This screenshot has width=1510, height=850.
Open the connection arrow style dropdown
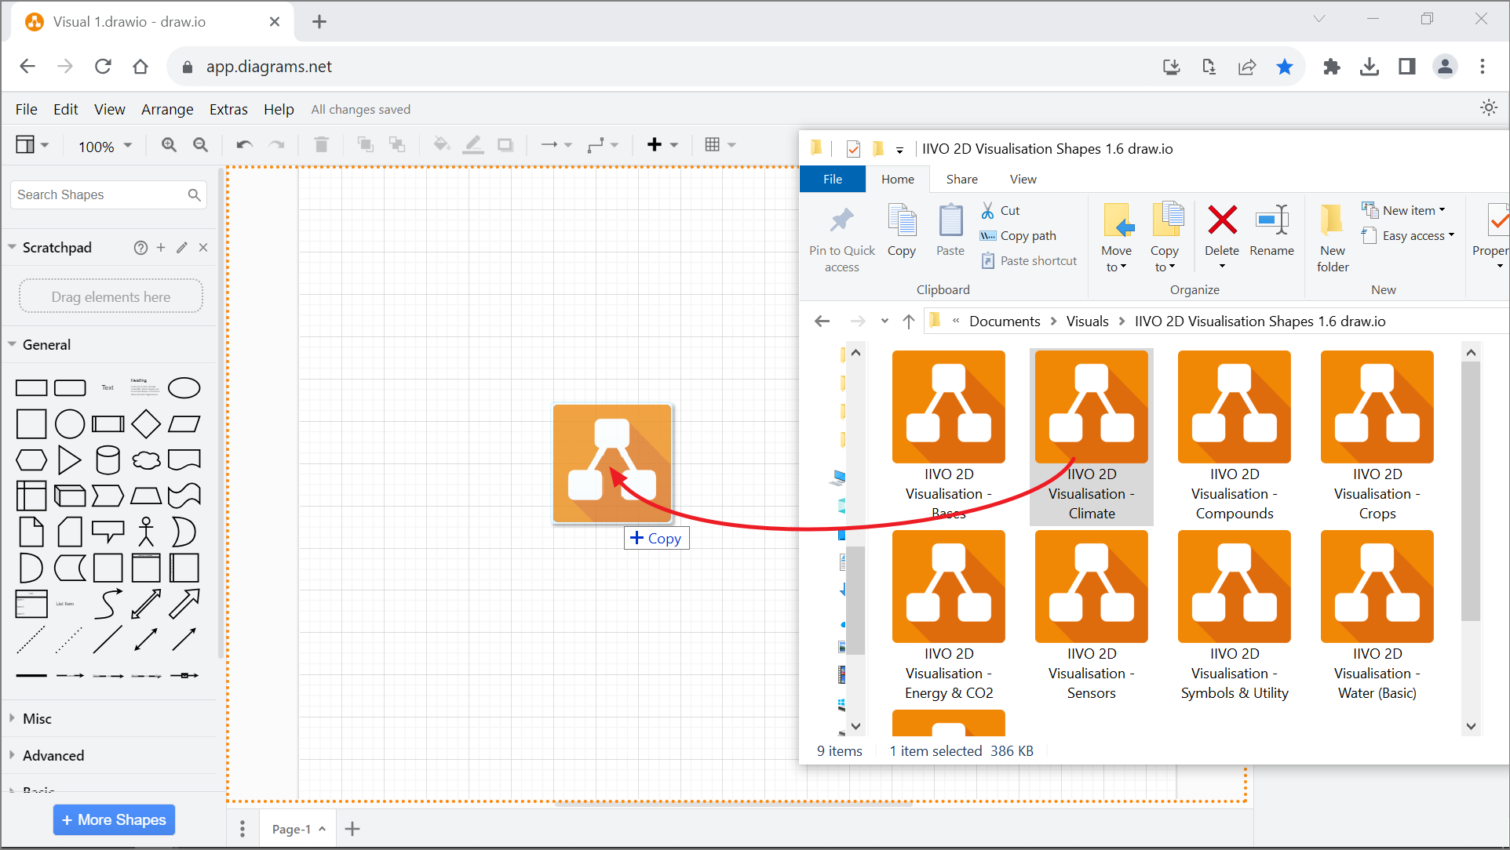tap(556, 145)
